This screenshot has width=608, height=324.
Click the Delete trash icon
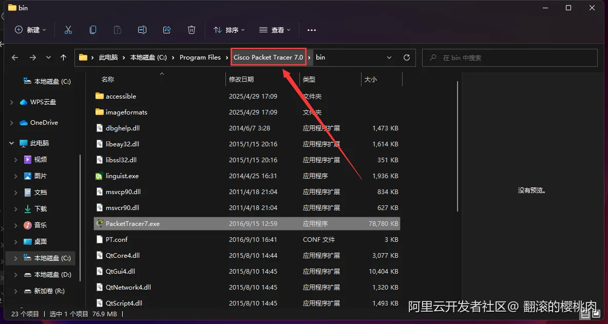(x=191, y=30)
